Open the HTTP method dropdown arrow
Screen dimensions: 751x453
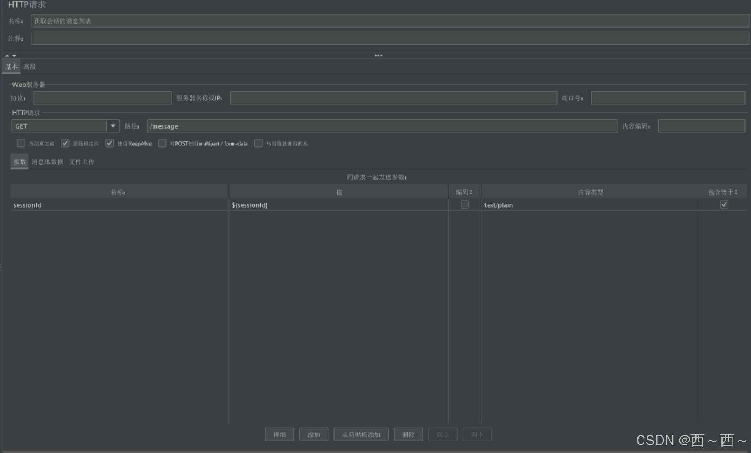click(x=113, y=126)
